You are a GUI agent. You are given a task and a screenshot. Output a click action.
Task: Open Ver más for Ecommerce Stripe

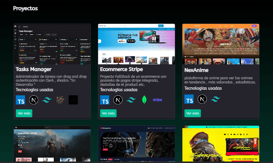point(108,113)
